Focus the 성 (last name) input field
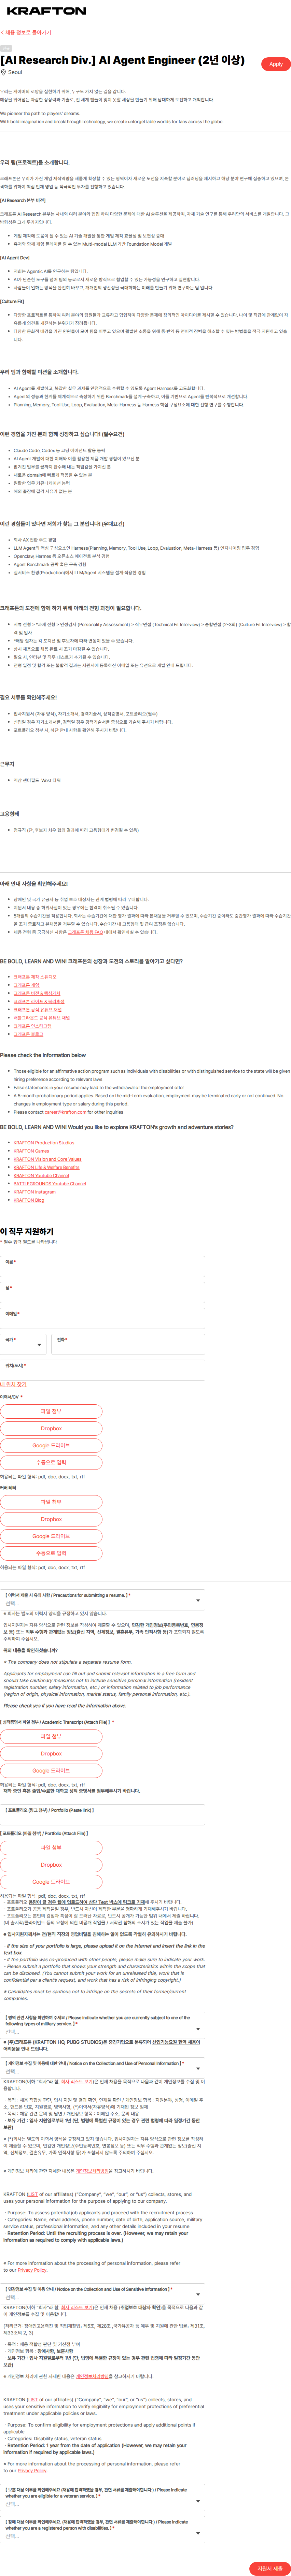The height and width of the screenshot is (2576, 291). 102,1292
